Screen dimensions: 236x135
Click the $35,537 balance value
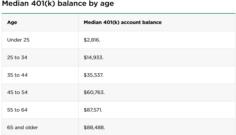(x=94, y=75)
